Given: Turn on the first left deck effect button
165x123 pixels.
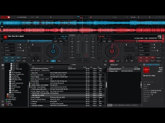Looking at the screenshot, I should pos(26,44).
